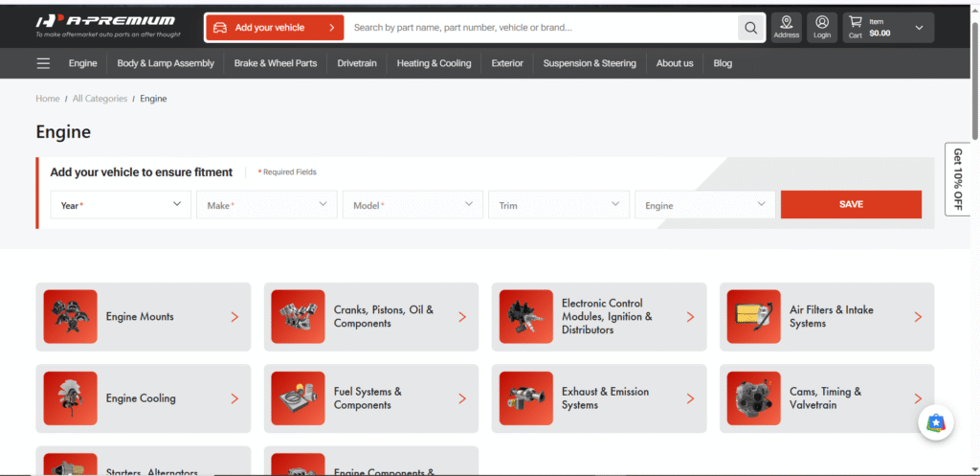Click the arrow on Engine Mounts card
Screen dimensions: 980x476
(x=235, y=317)
